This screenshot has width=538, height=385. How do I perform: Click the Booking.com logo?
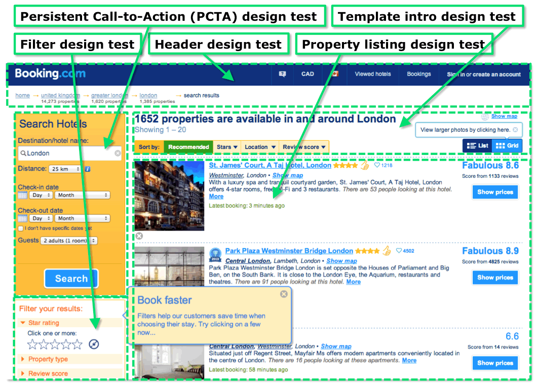[50, 73]
